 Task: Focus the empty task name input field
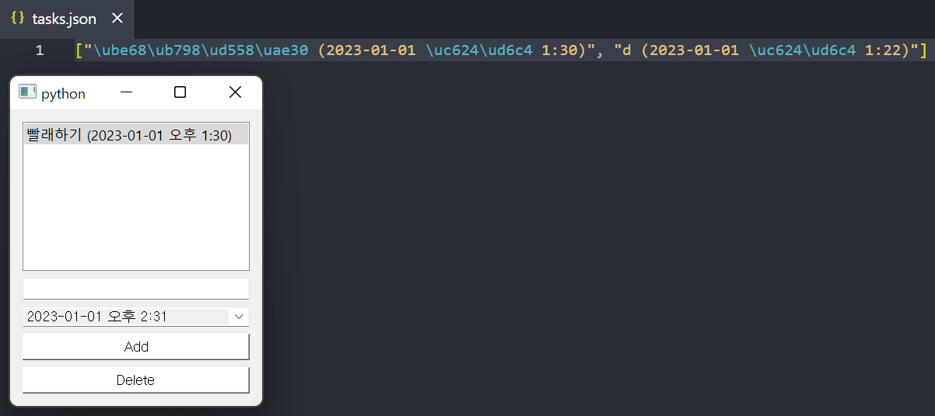click(136, 289)
